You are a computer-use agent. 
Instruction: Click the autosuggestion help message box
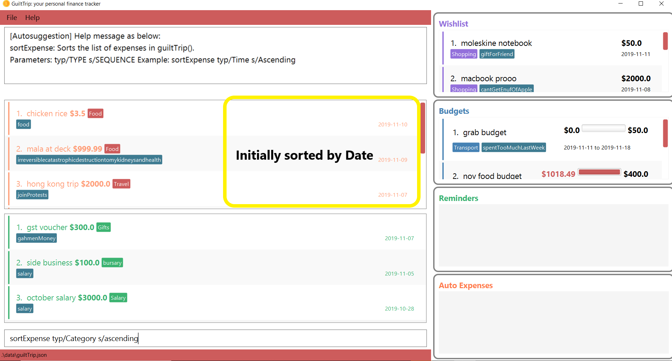(215, 55)
